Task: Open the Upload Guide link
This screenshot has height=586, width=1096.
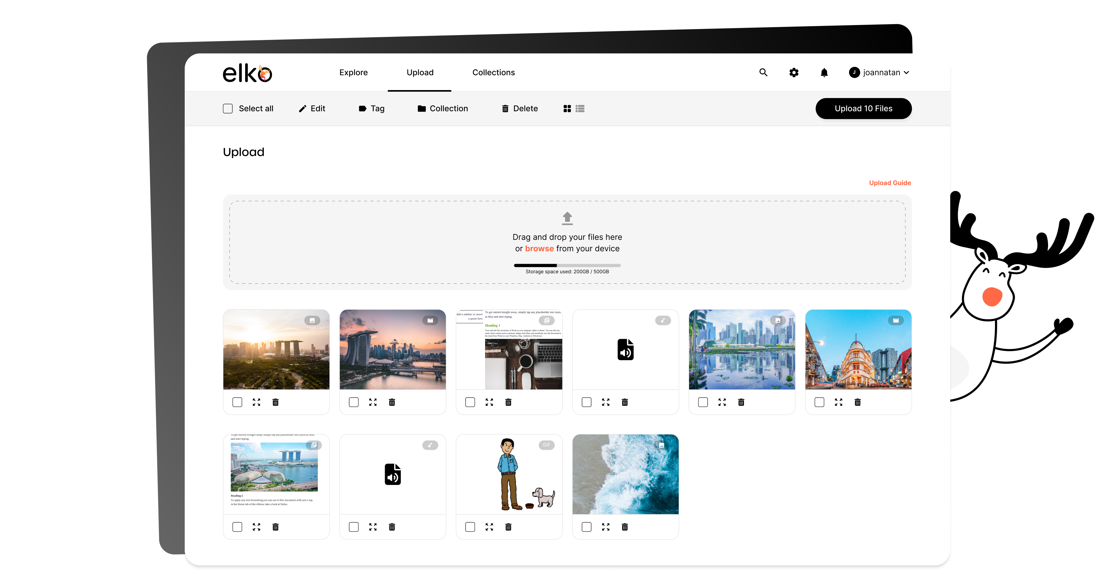Action: [x=889, y=183]
